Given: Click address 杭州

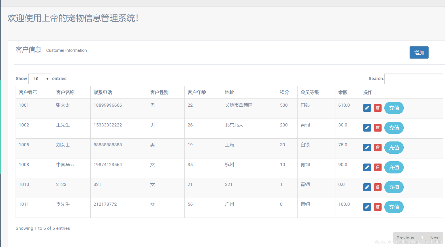Looking at the screenshot, I should pos(229,165).
